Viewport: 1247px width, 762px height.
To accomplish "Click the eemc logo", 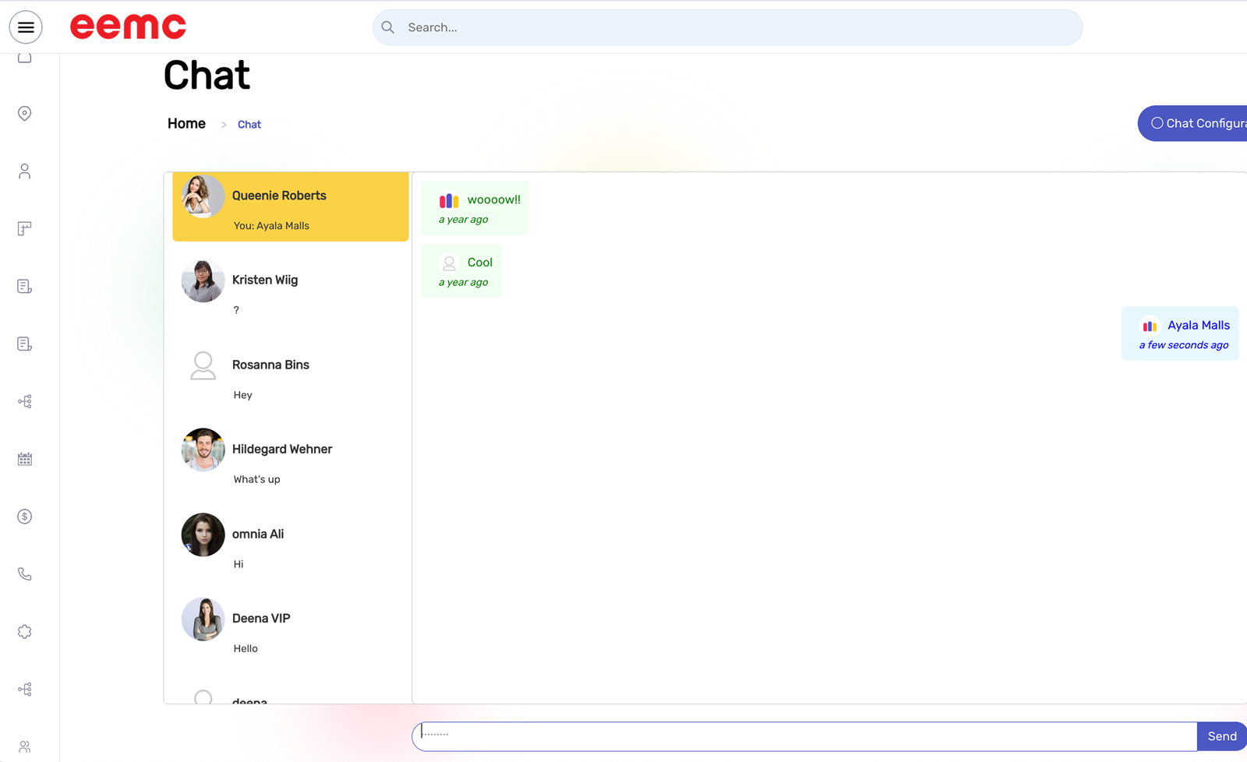I will click(x=128, y=27).
